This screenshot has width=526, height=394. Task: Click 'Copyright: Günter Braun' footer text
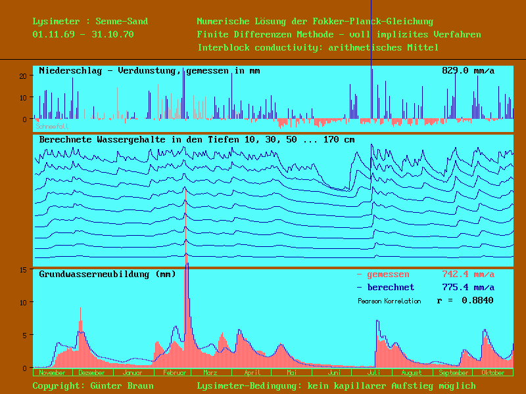[93, 386]
